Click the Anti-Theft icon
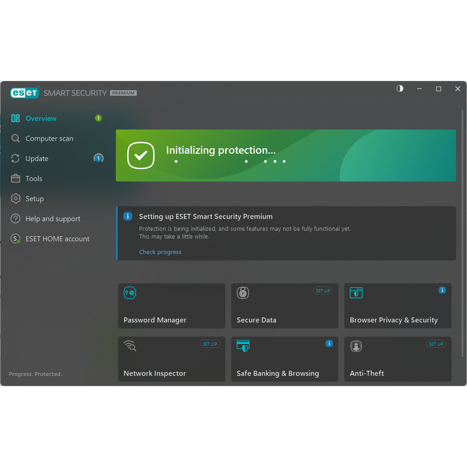 pos(356,346)
